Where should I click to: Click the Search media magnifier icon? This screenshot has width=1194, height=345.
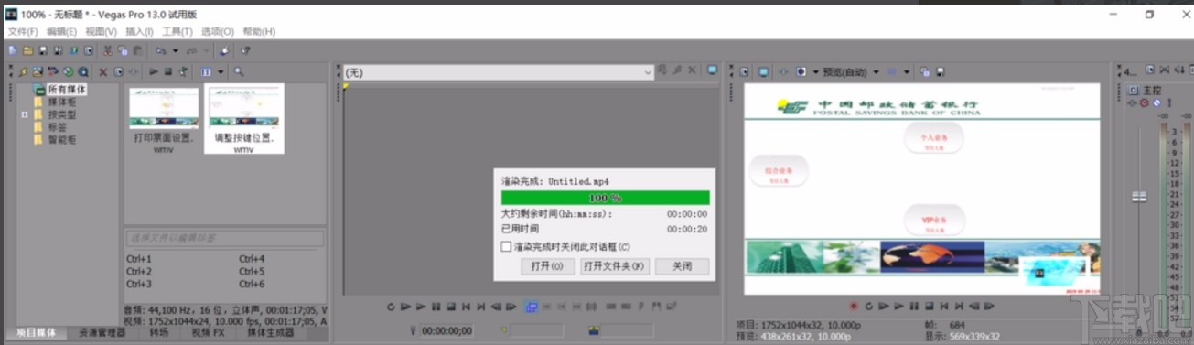click(238, 71)
